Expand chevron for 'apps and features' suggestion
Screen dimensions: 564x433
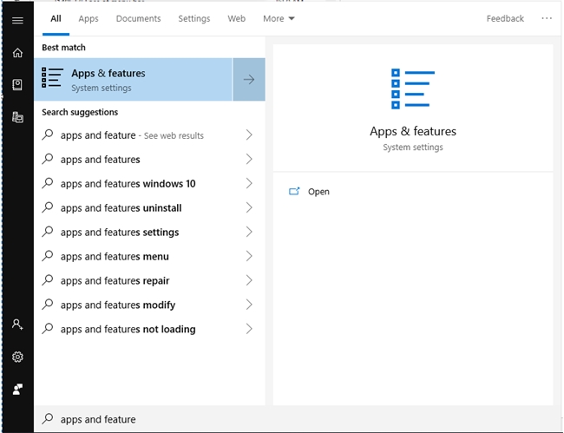pyautogui.click(x=249, y=159)
